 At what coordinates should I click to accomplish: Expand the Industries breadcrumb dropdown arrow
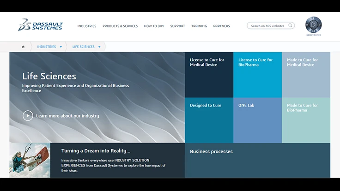61,47
